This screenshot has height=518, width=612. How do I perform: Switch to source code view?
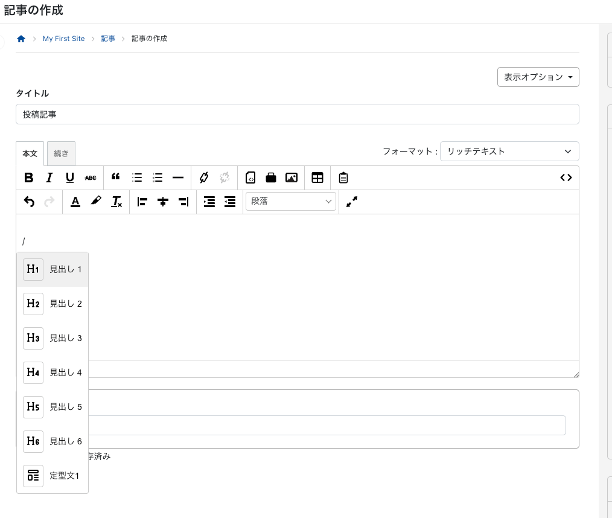(566, 178)
